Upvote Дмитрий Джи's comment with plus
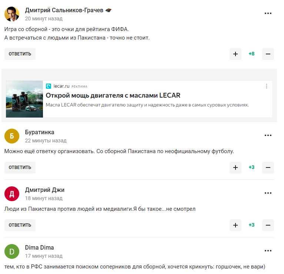Image resolution: width=284 pixels, height=274 pixels. coord(235,225)
